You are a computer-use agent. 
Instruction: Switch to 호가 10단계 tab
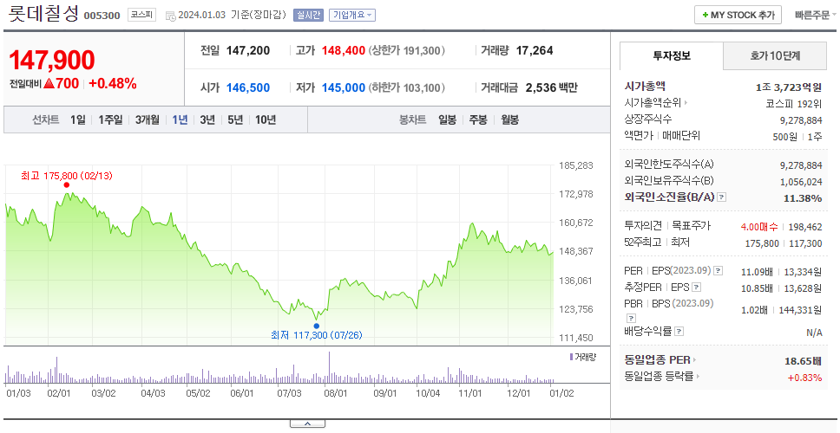pos(775,55)
